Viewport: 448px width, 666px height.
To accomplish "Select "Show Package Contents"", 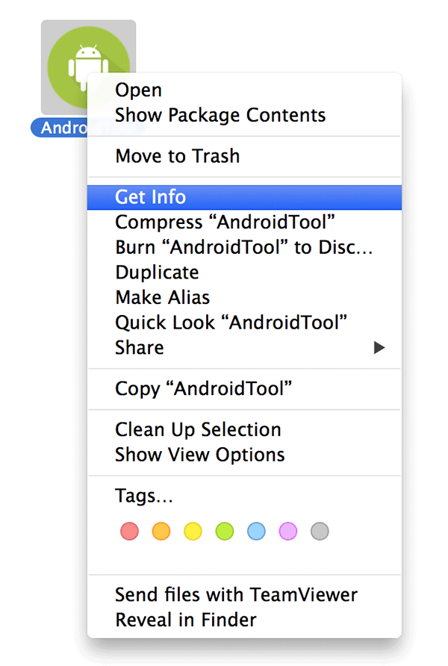I will pyautogui.click(x=220, y=115).
